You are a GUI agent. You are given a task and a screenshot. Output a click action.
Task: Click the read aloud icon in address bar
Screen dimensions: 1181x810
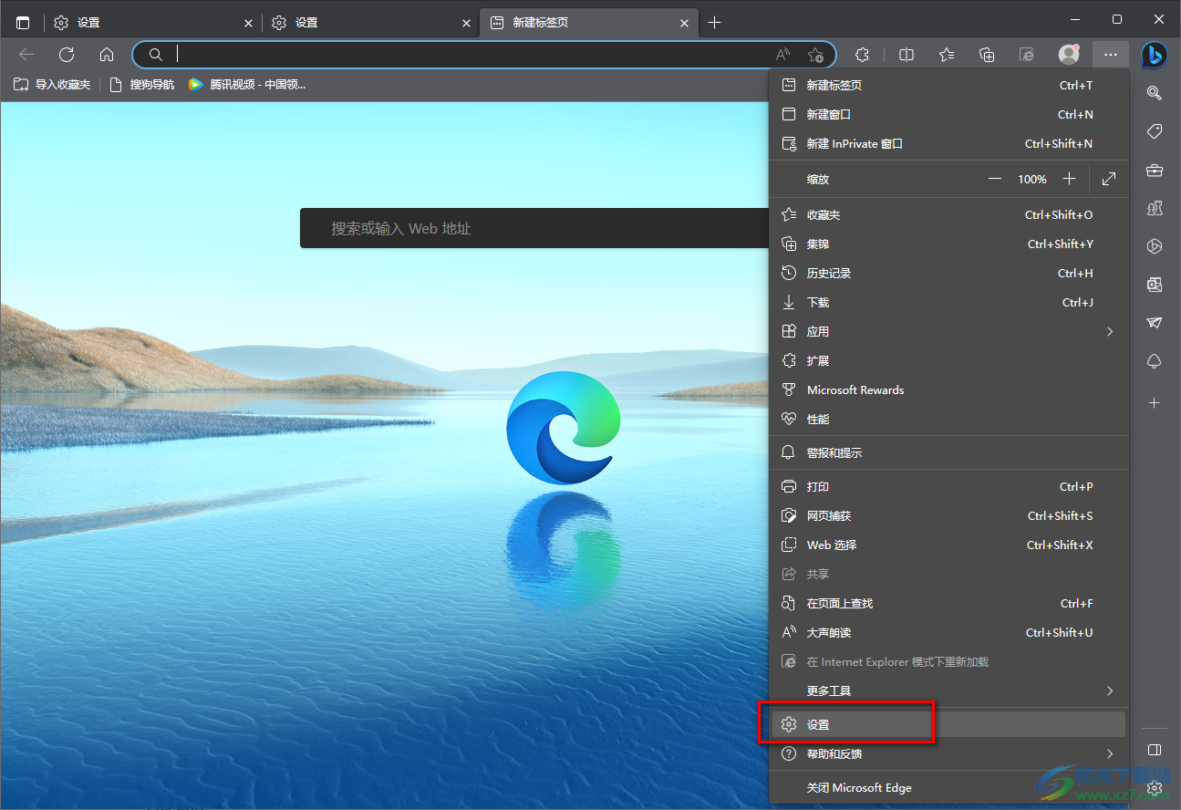[x=782, y=55]
